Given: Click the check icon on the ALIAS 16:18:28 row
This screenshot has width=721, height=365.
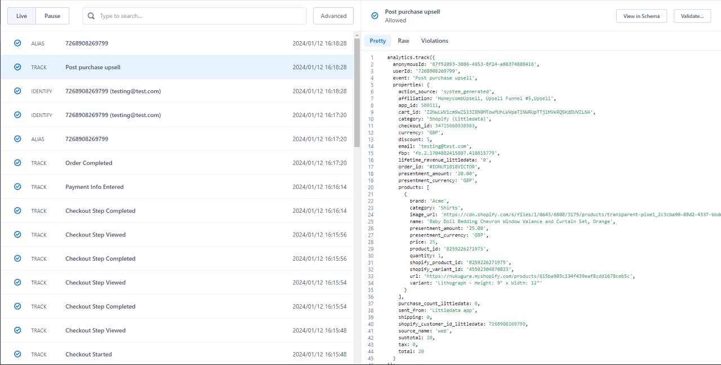Looking at the screenshot, I should 17,43.
